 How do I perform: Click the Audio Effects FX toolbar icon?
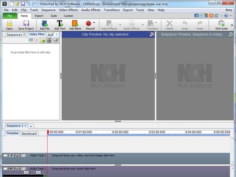click(x=131, y=24)
